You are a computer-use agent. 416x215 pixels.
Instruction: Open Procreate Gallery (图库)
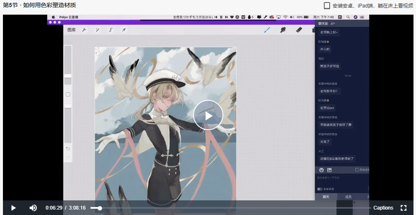click(x=71, y=30)
